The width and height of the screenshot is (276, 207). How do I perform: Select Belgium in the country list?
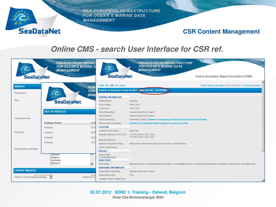[56, 163]
